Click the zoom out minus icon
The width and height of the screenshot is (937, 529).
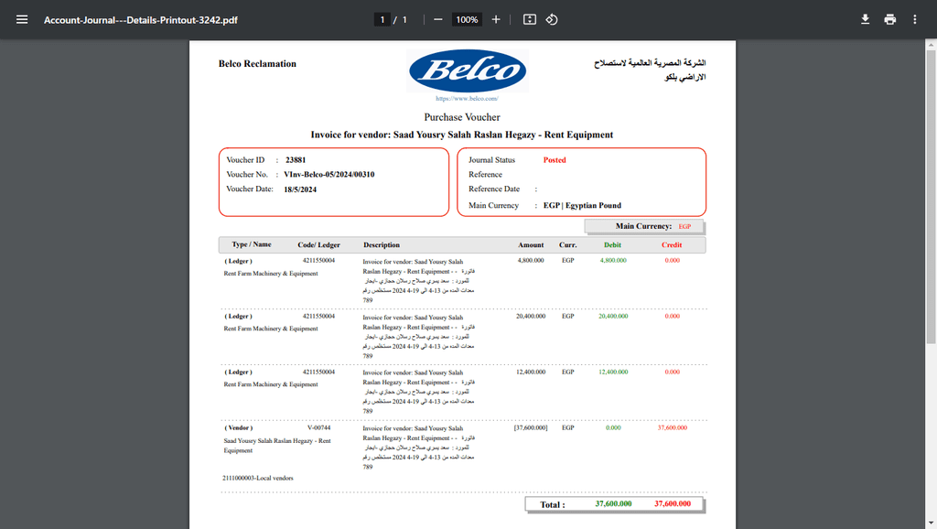438,20
